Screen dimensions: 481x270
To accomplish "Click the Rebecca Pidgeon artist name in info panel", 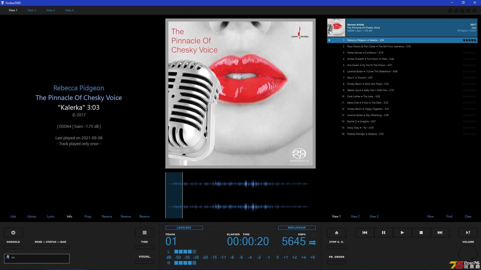I will (79, 88).
